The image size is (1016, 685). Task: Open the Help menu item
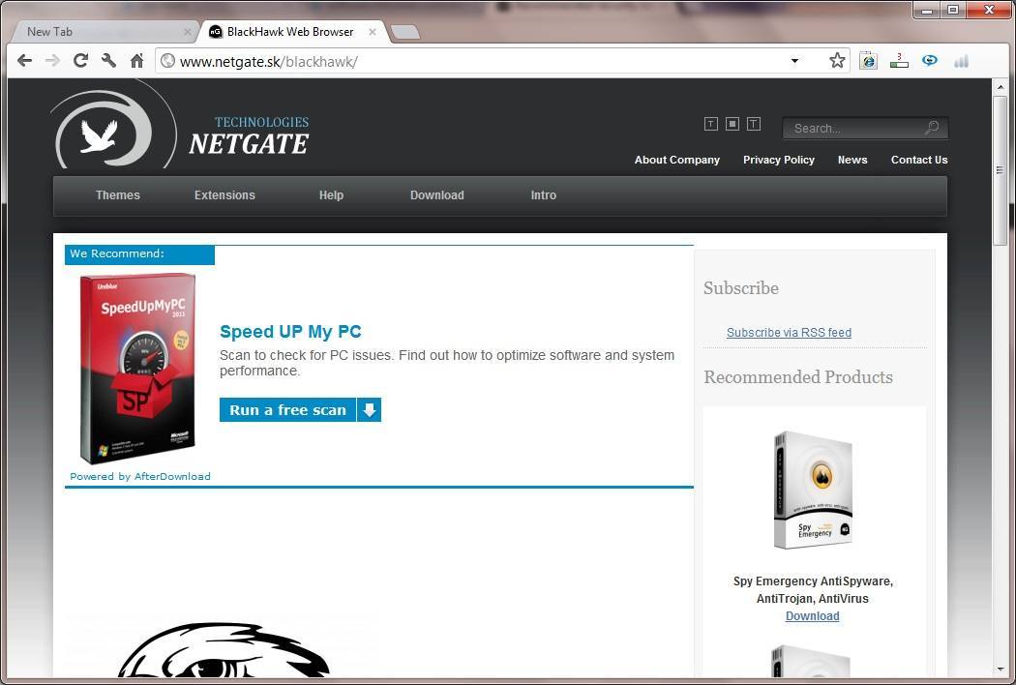[331, 195]
